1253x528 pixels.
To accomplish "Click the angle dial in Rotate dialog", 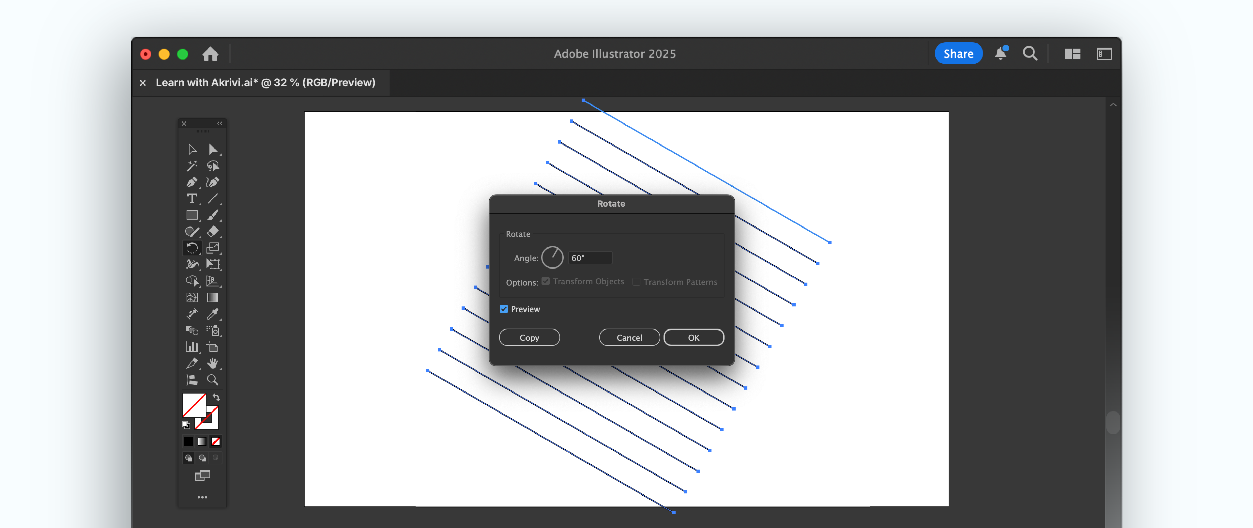I will pos(552,257).
